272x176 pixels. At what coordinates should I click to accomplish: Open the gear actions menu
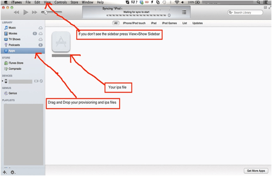13,172
